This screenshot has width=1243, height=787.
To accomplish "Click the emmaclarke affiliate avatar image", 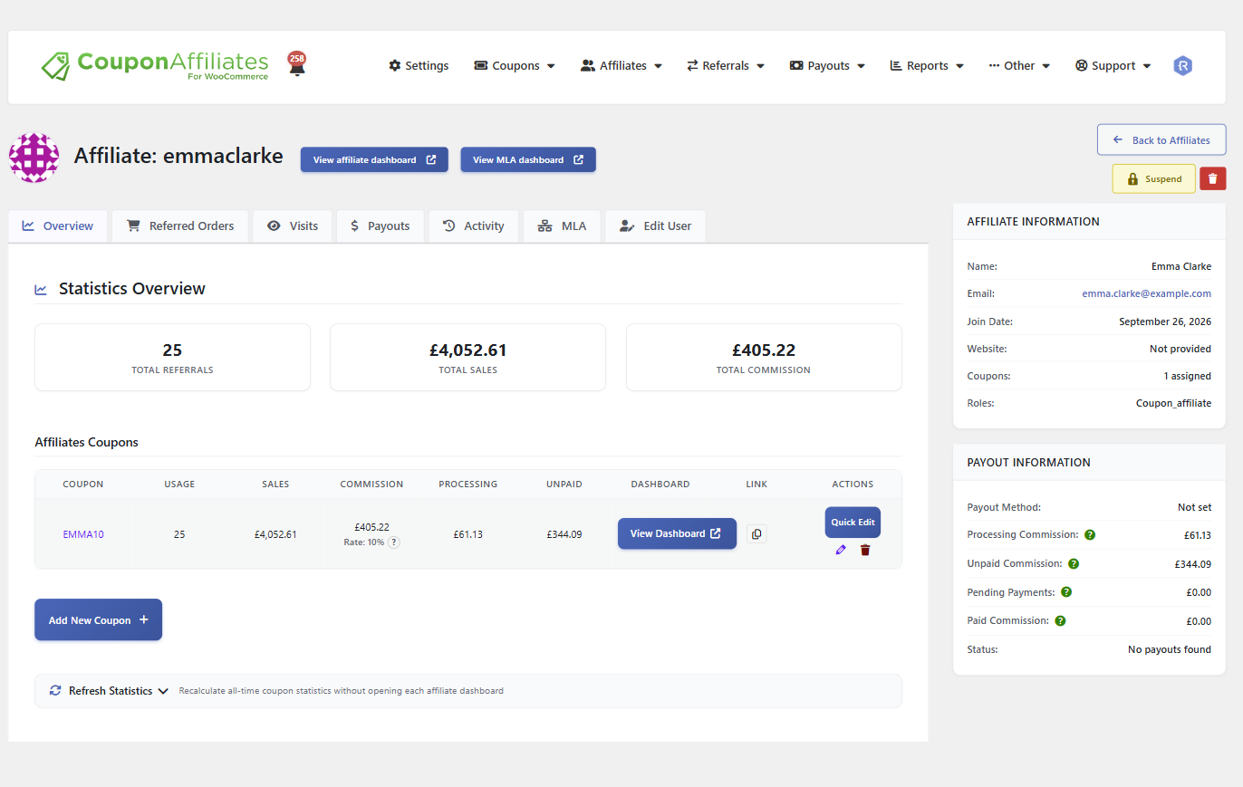I will tap(34, 158).
